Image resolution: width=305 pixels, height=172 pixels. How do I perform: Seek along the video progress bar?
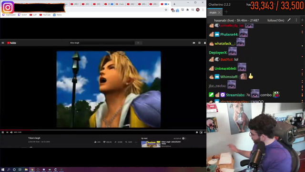pos(103,130)
